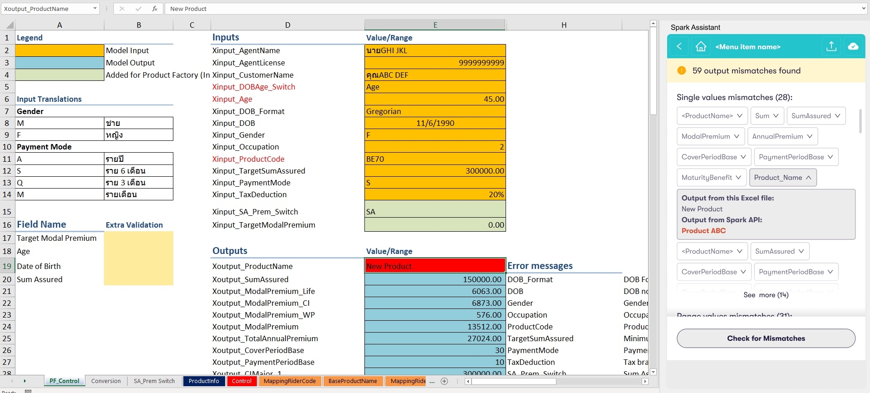The image size is (870, 393).
Task: Click the orange mismatch warning icon
Action: point(681,70)
